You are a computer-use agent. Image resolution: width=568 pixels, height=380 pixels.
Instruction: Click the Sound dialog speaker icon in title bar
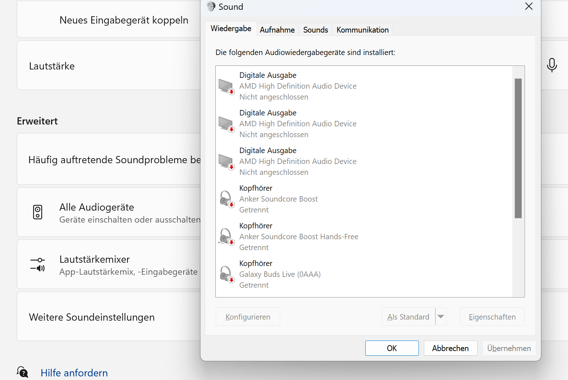click(x=211, y=7)
